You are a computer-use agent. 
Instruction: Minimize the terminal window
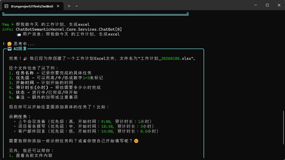pos(255,5)
